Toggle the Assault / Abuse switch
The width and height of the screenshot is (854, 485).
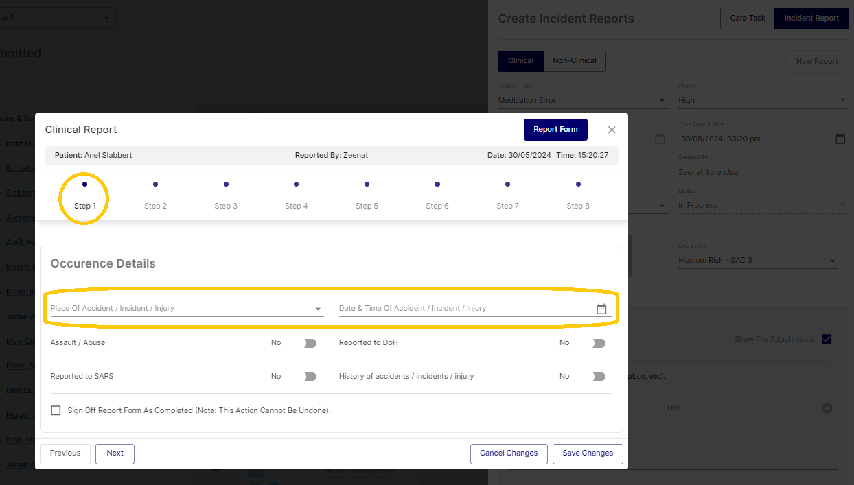(310, 343)
